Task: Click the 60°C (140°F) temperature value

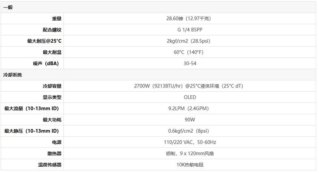Action: [188, 52]
